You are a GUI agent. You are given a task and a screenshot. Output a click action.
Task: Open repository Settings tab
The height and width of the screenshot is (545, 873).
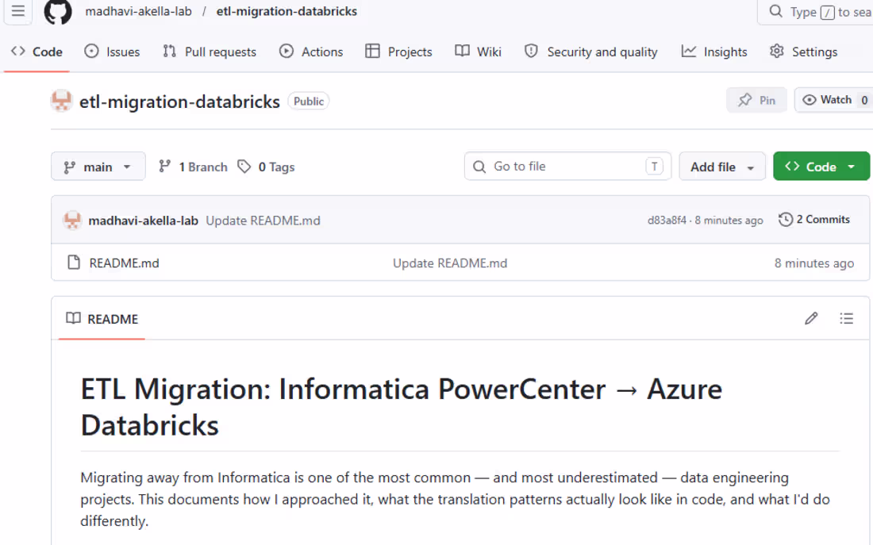pos(803,52)
